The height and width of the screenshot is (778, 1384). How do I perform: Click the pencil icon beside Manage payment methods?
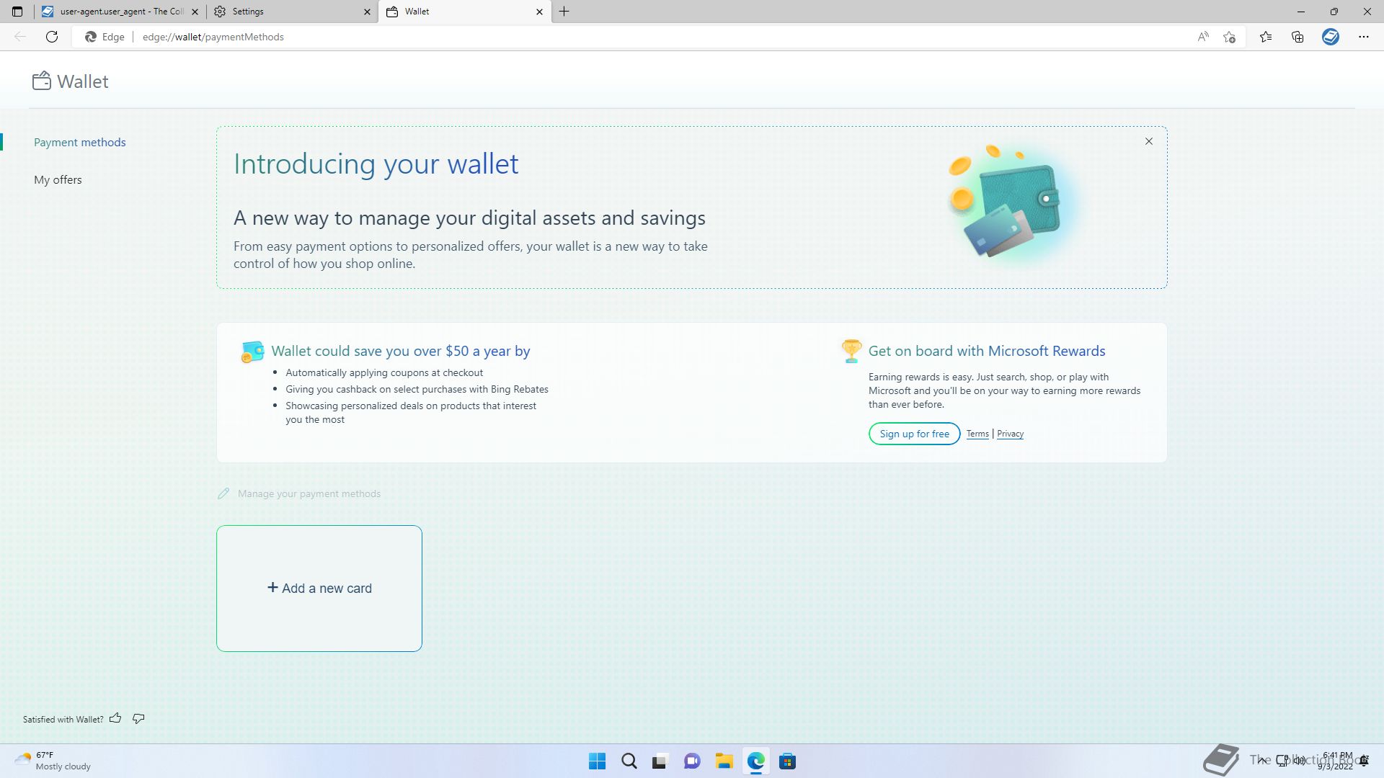(223, 493)
